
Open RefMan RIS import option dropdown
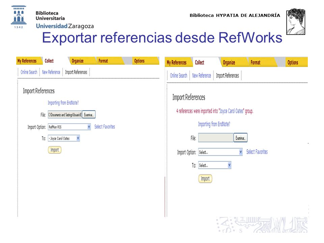69,127
